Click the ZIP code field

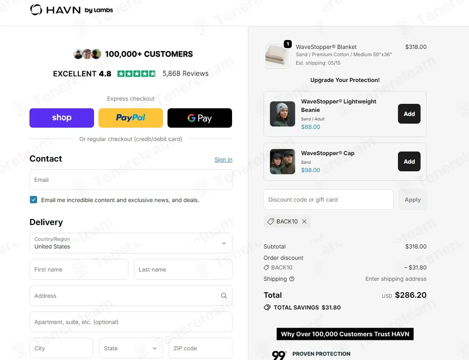coord(201,348)
